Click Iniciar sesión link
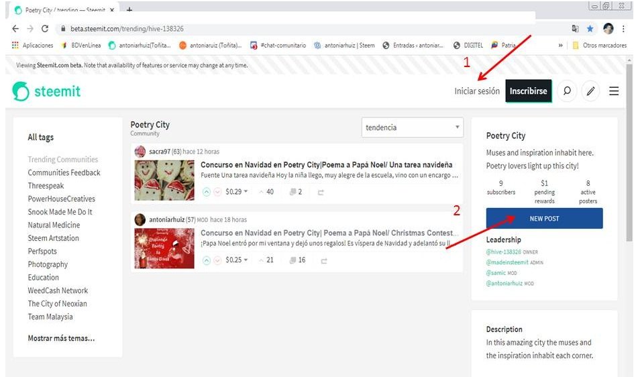The width and height of the screenshot is (636, 377). [477, 91]
